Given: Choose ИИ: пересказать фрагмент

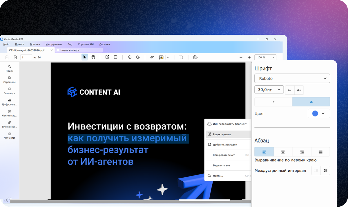Looking at the screenshot, I should [x=228, y=124].
